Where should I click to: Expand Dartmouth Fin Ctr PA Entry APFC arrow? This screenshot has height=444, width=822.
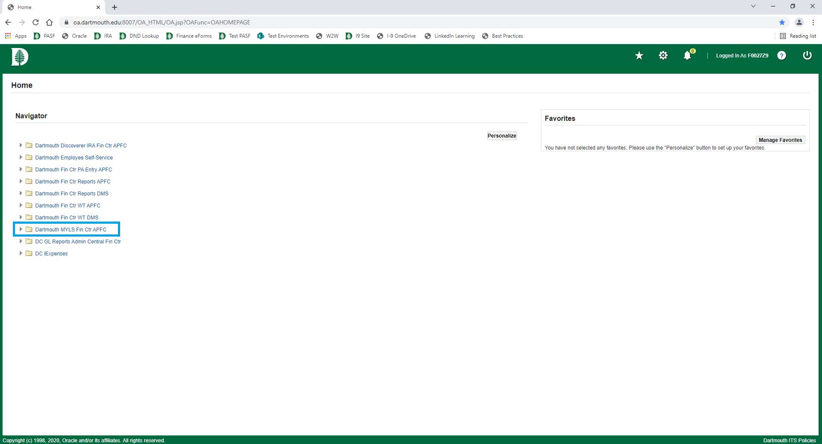pyautogui.click(x=21, y=169)
